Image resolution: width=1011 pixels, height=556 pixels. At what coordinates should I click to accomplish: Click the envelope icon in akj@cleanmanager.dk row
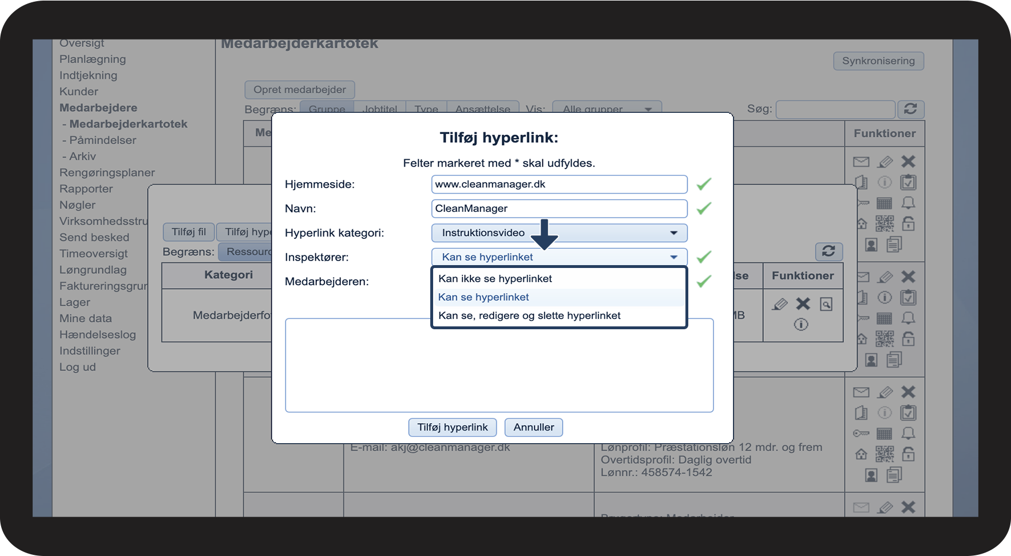point(861,392)
